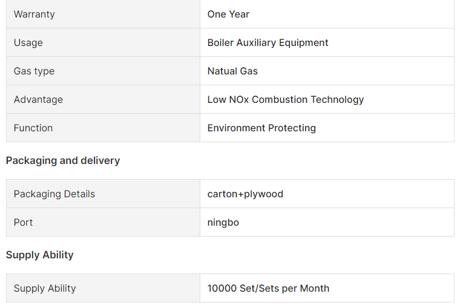This screenshot has width=463, height=308.
Task: Select the Natual Gas value
Action: (232, 71)
